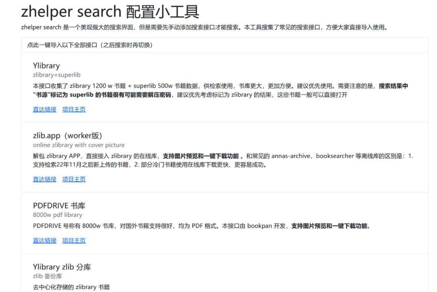437x292 pixels.
Task: Click 'online zlibrary with cover picture' subtitle
Action: (78, 145)
